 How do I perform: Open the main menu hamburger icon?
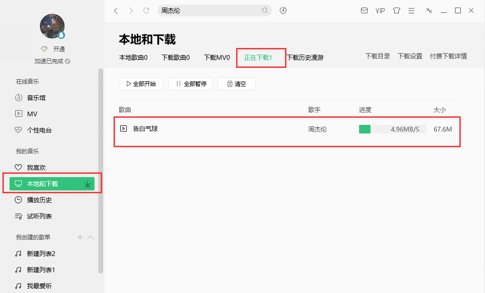pyautogui.click(x=411, y=10)
